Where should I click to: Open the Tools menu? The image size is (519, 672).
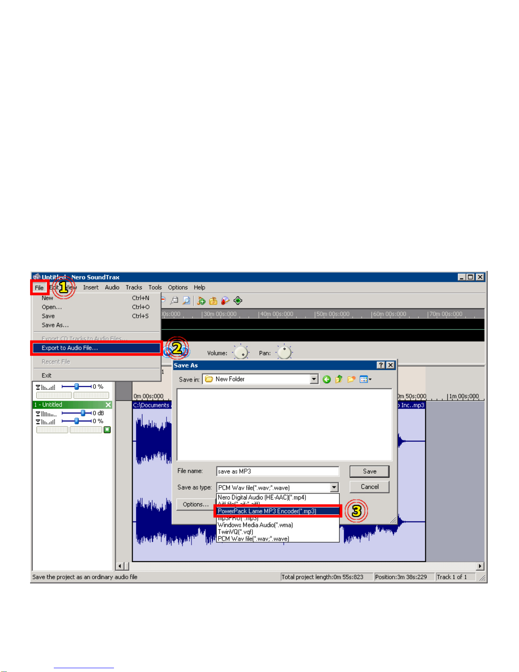155,287
